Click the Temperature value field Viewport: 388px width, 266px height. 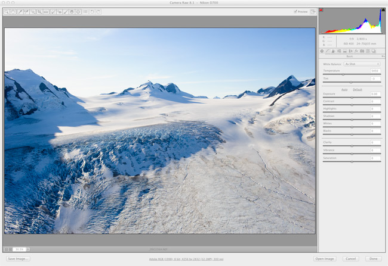pos(374,71)
